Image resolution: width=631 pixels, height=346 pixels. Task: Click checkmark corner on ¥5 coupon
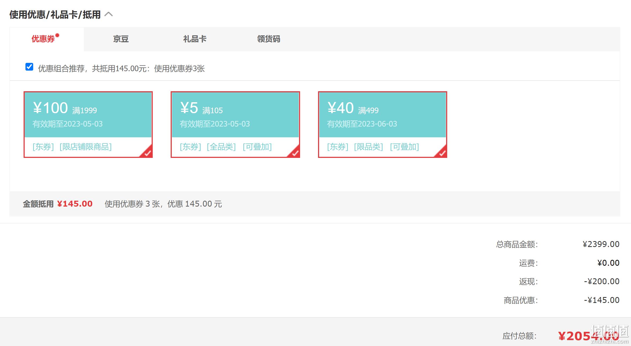click(294, 152)
